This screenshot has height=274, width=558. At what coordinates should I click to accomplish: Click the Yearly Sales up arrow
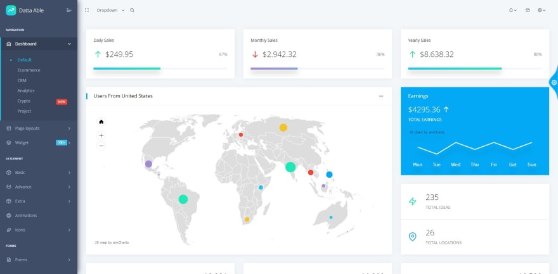click(x=412, y=54)
